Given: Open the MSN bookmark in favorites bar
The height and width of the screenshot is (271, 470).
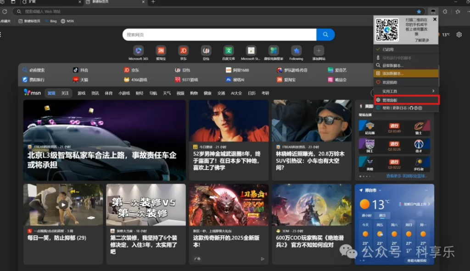Looking at the screenshot, I should coord(67,21).
